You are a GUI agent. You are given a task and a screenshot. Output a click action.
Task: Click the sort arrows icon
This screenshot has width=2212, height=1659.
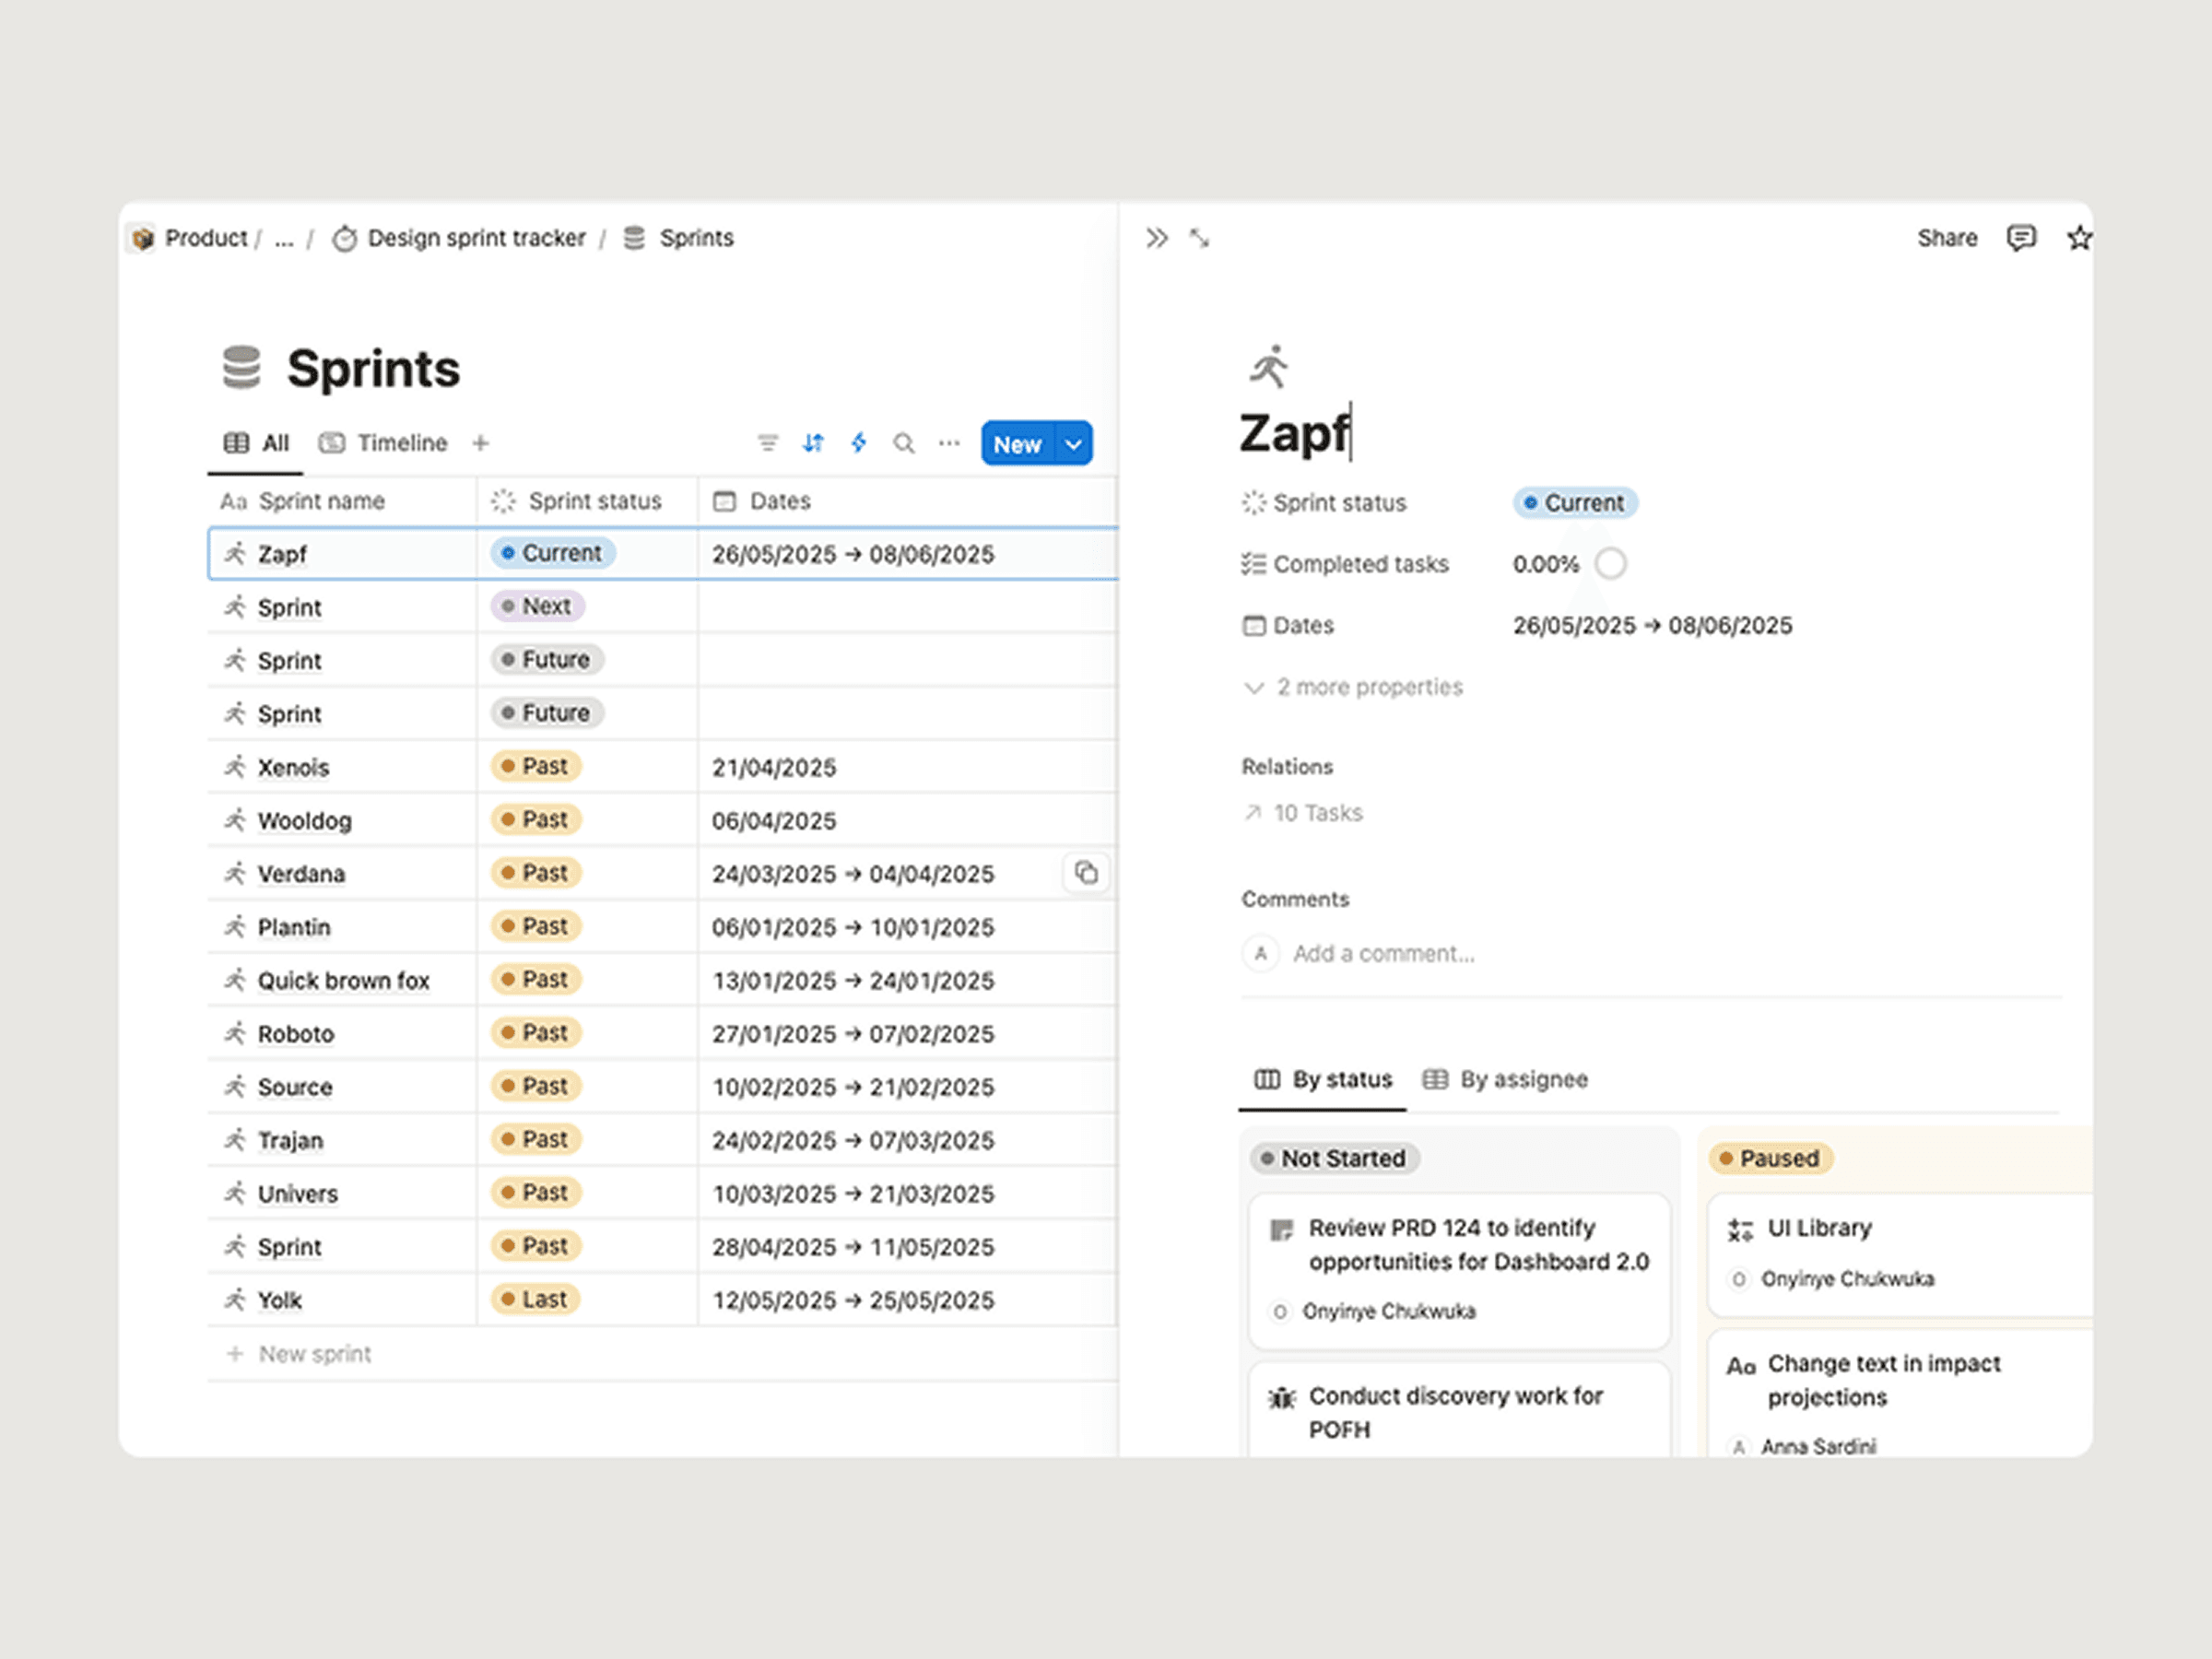[x=813, y=443]
